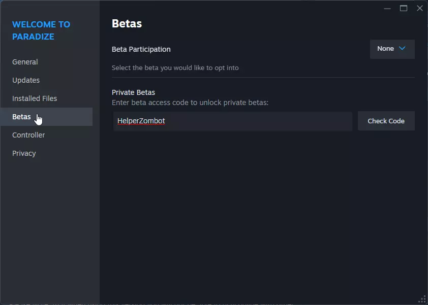Close the properties window
The height and width of the screenshot is (305, 428).
coord(419,8)
